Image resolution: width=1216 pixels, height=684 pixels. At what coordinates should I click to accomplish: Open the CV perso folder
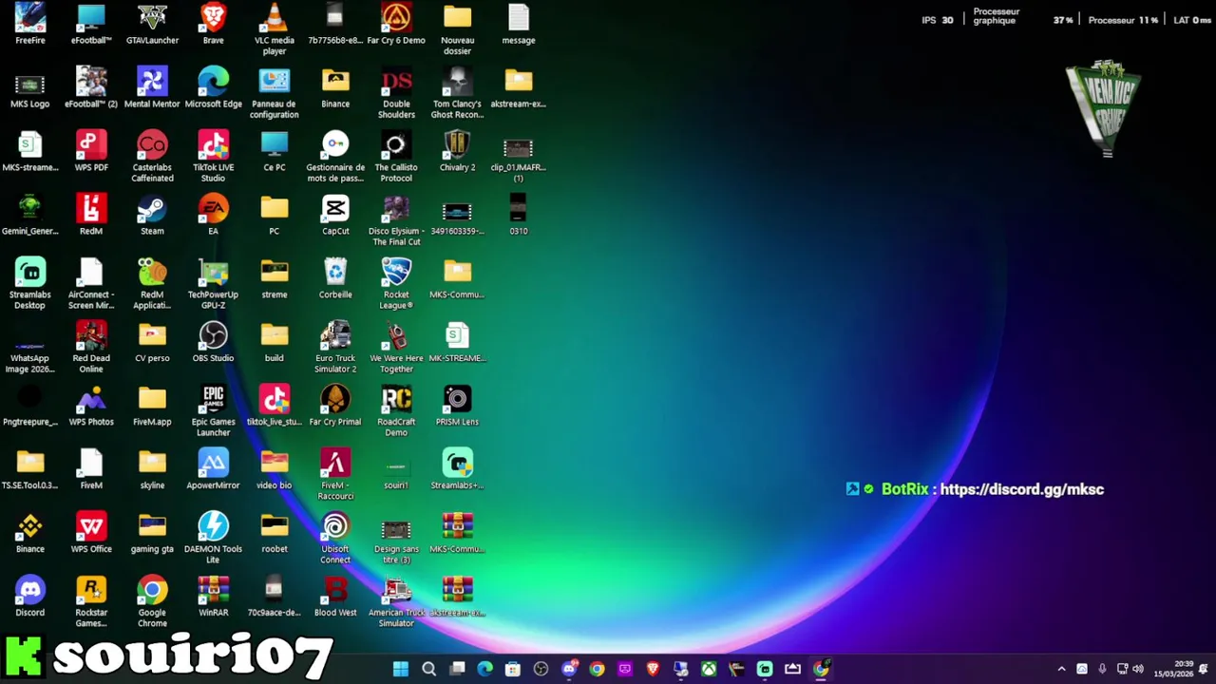pos(152,342)
